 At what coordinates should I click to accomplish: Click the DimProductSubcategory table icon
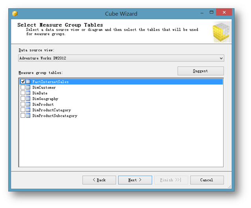pyautogui.click(x=28, y=115)
